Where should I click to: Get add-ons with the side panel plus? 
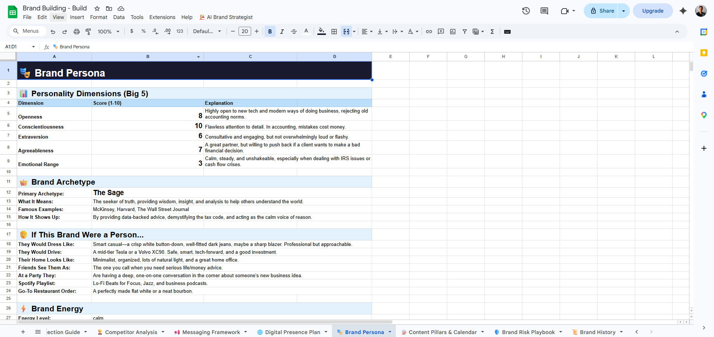point(704,148)
